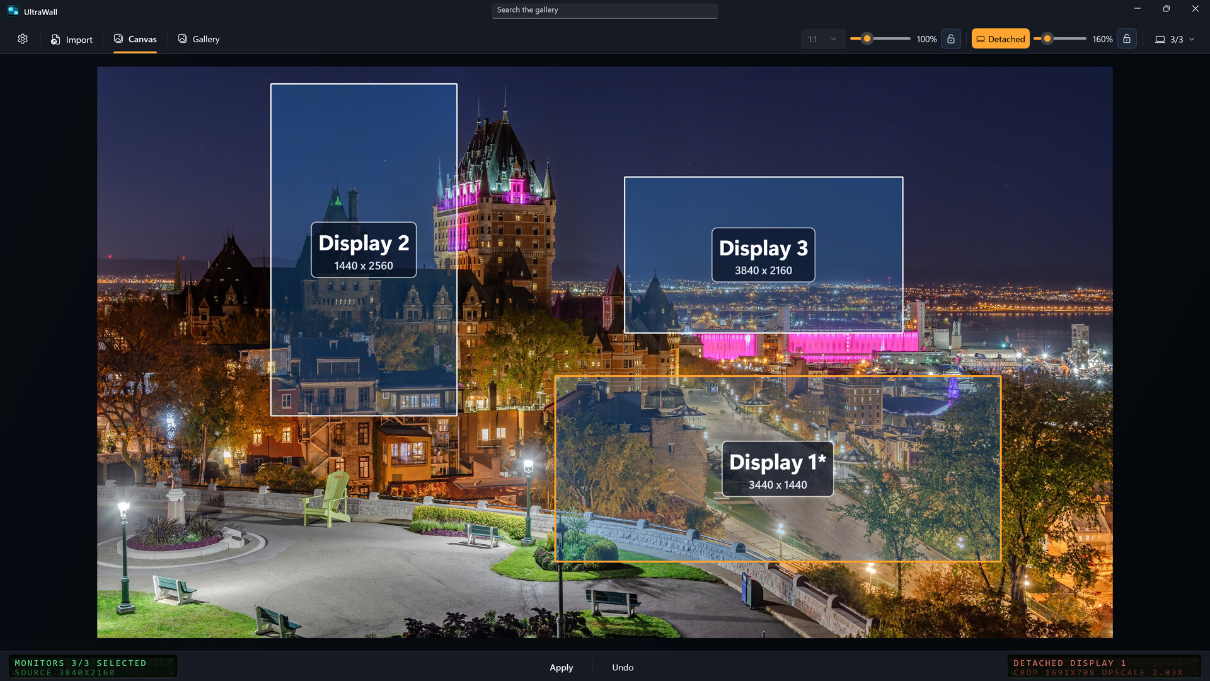The width and height of the screenshot is (1210, 681).
Task: Toggle the Detached mode button
Action: click(x=1000, y=39)
